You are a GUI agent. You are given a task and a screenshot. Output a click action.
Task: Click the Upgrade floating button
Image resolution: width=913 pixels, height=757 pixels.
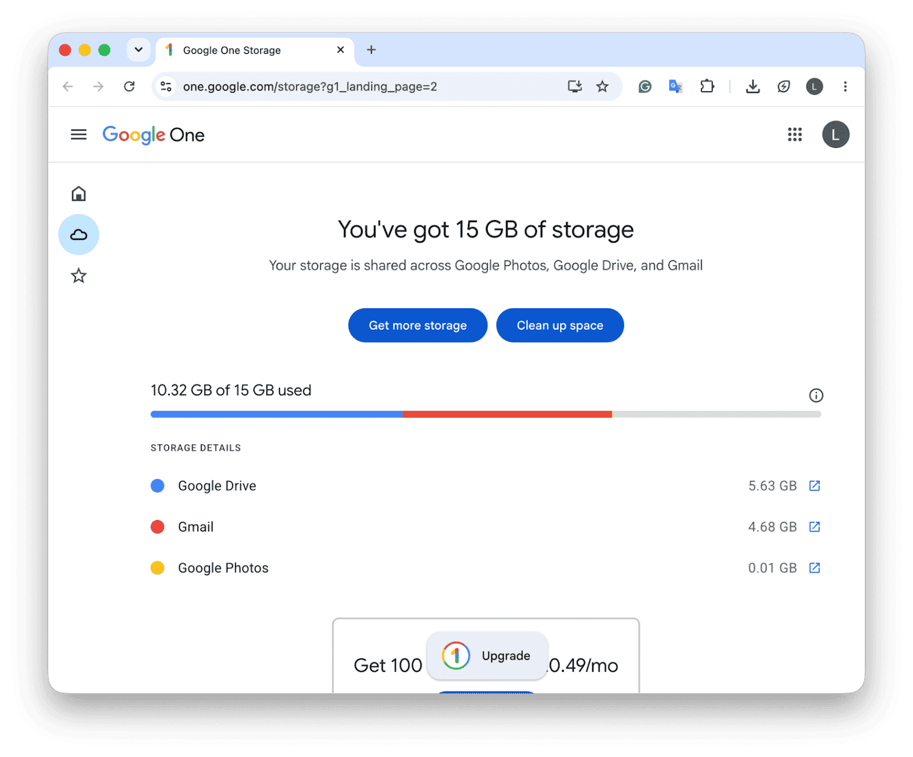click(x=487, y=655)
